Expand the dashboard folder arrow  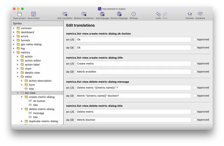(14, 32)
